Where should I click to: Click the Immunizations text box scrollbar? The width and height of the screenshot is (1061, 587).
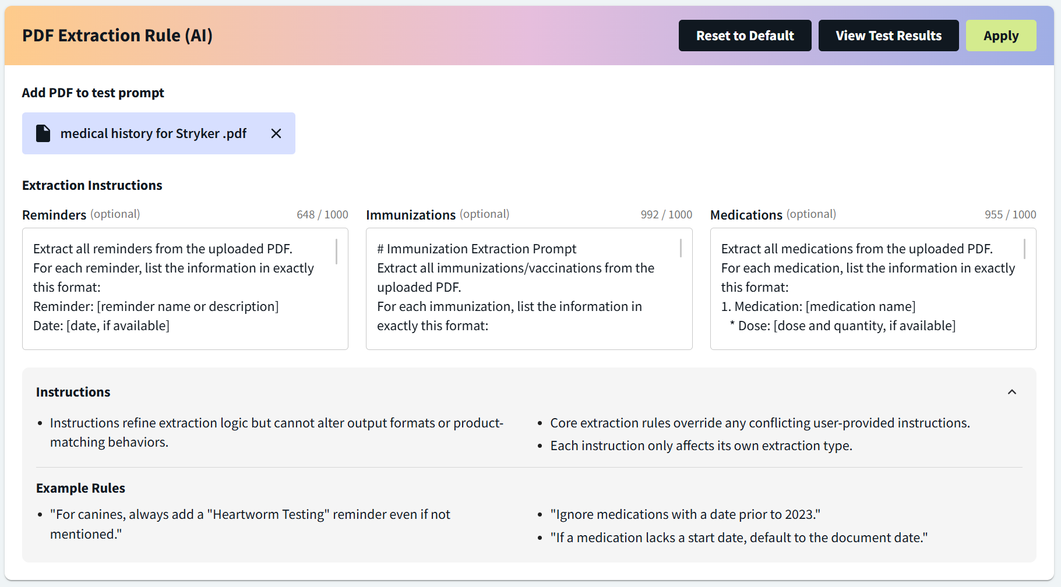[x=681, y=248]
